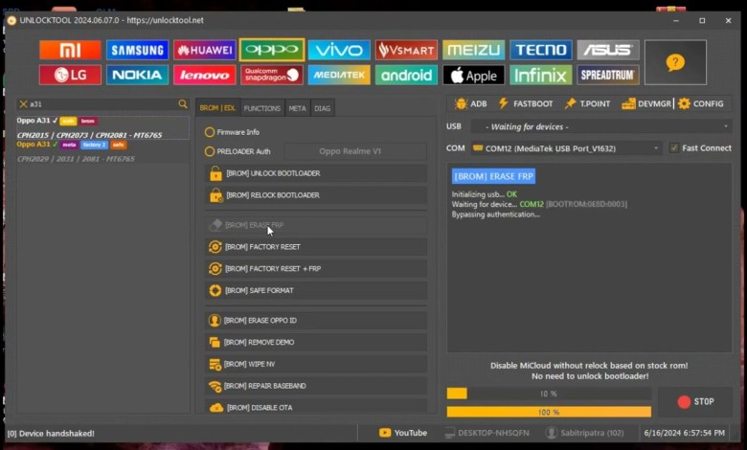The width and height of the screenshot is (747, 450).
Task: Click the Sabitripatra user account entry
Action: [x=584, y=433]
